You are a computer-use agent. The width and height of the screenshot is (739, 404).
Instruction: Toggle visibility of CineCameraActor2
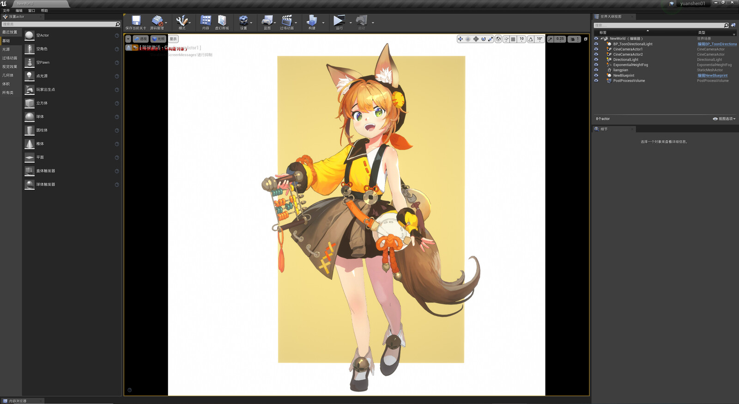[596, 54]
